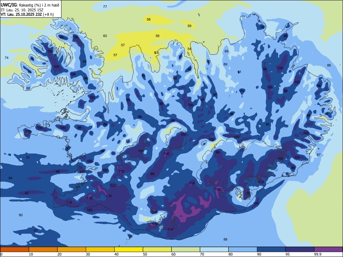
Task: Click the legend scale label '30'
Action: [88, 254]
